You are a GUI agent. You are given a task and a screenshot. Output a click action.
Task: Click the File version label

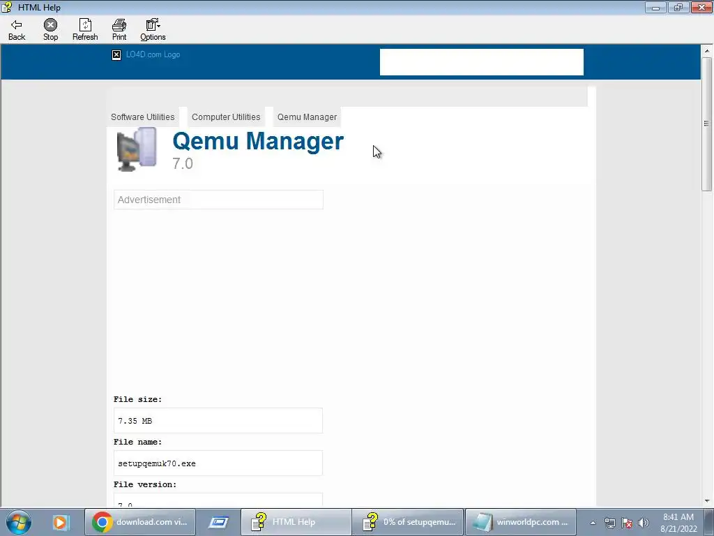[145, 484]
